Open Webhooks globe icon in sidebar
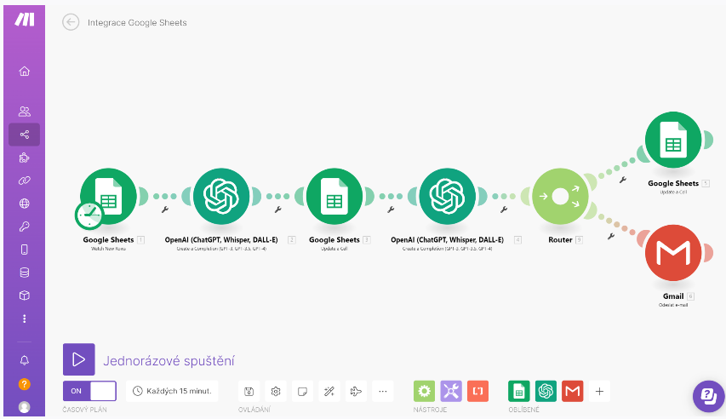This screenshot has height=419, width=726. coord(25,204)
